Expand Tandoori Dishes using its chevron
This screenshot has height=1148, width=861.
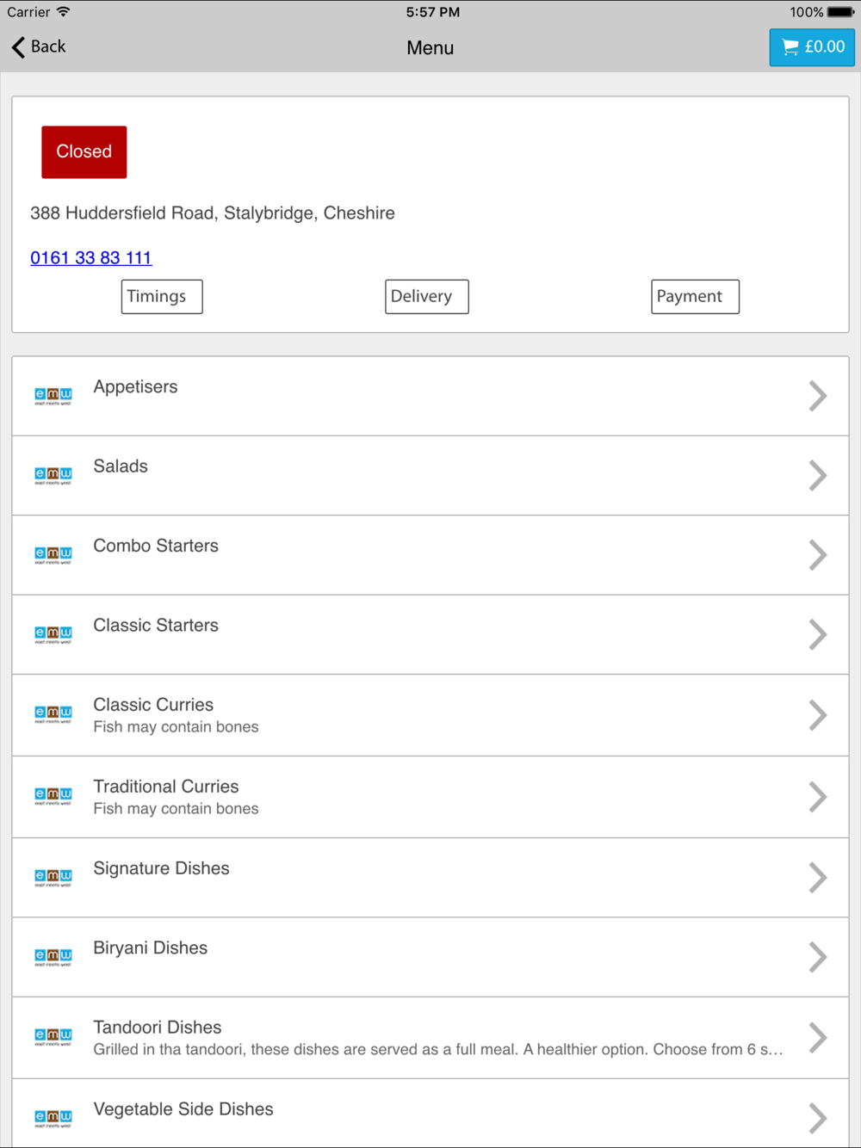point(818,1038)
